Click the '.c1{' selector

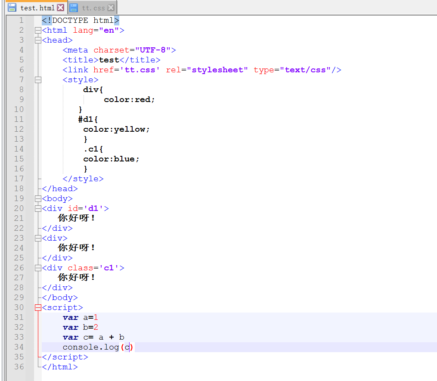tap(93, 149)
